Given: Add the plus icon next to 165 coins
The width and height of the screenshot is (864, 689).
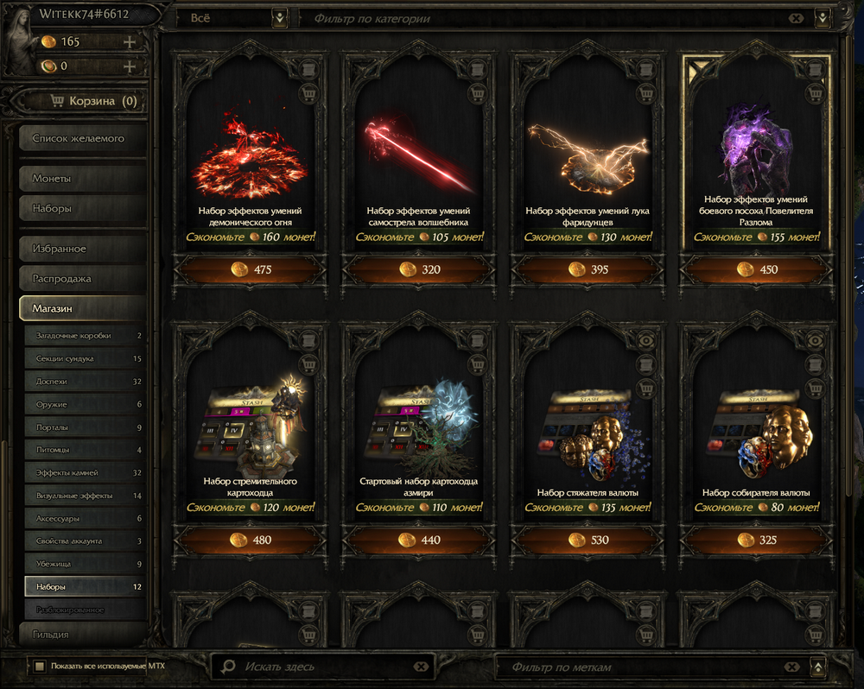Looking at the screenshot, I should pyautogui.click(x=130, y=41).
